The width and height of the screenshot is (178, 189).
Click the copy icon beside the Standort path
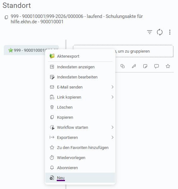6,17
